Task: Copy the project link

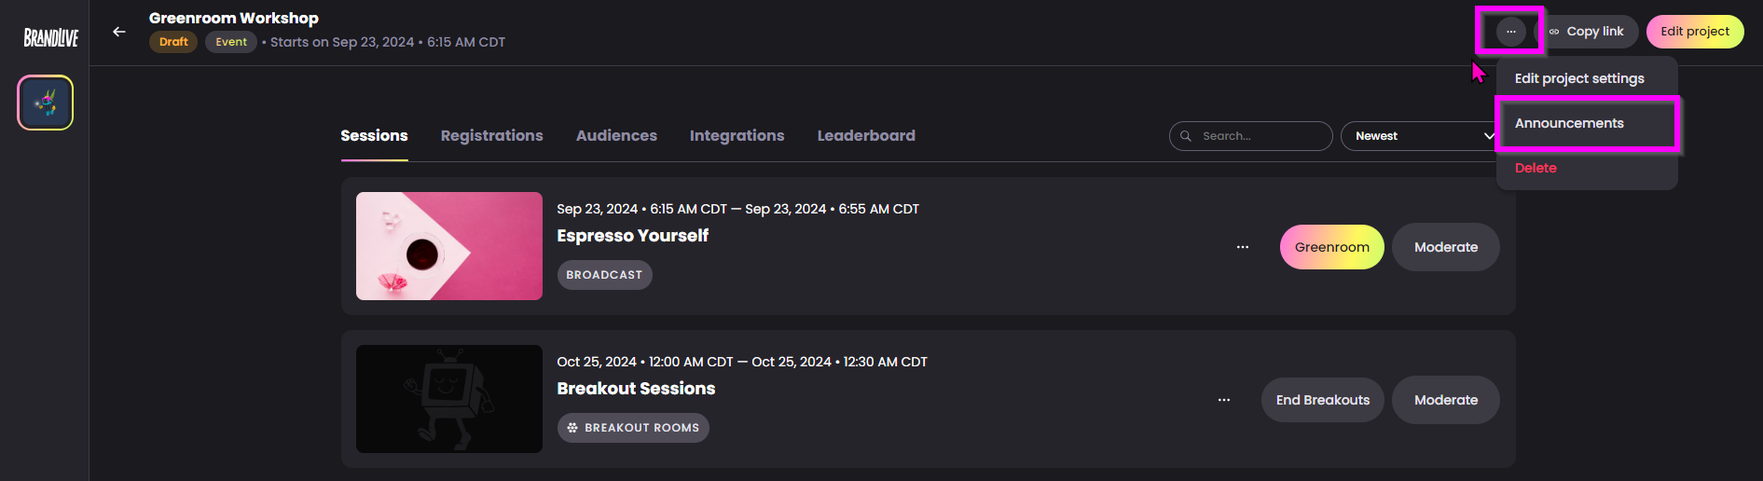Action: [1586, 32]
